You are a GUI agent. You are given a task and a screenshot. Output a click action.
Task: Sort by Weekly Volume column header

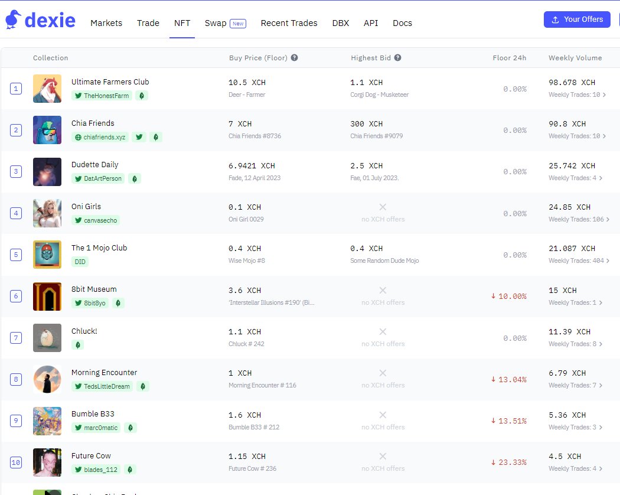(575, 58)
